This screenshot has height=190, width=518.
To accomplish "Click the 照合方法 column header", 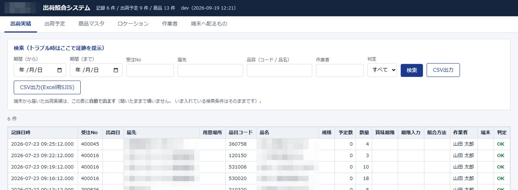I will tap(436, 132).
